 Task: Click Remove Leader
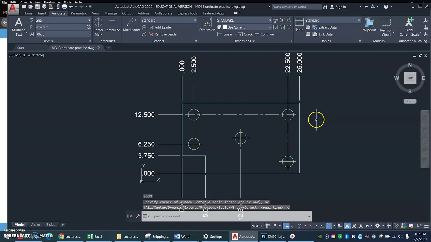point(163,34)
